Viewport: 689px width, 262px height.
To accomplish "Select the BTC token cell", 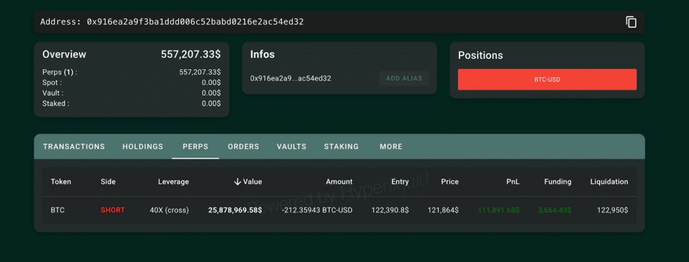I will tap(58, 210).
